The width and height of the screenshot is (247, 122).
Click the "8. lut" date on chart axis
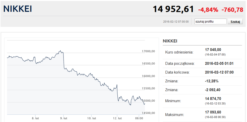point(36,118)
